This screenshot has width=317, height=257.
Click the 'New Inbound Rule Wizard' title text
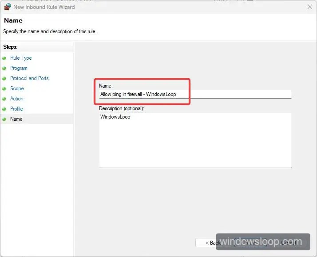pos(44,7)
